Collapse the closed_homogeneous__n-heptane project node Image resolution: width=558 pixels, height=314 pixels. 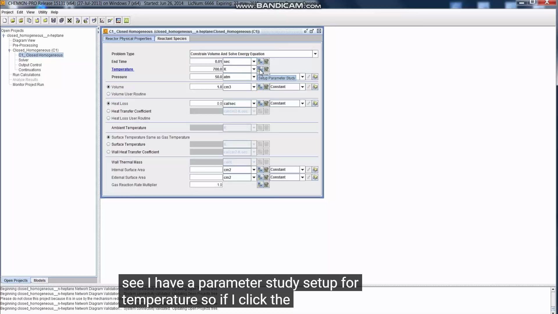point(3,35)
